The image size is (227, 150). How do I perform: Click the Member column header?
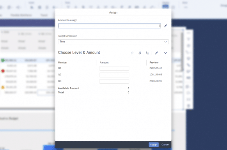63,63
